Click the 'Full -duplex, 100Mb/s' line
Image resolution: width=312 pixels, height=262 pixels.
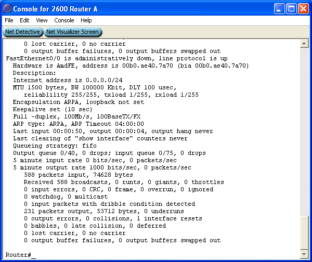[x=76, y=116]
